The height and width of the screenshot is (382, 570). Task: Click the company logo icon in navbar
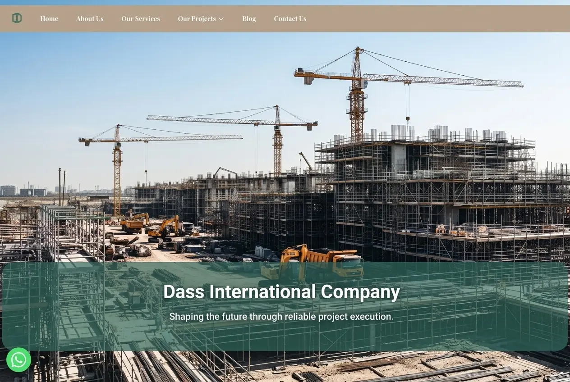tap(17, 18)
